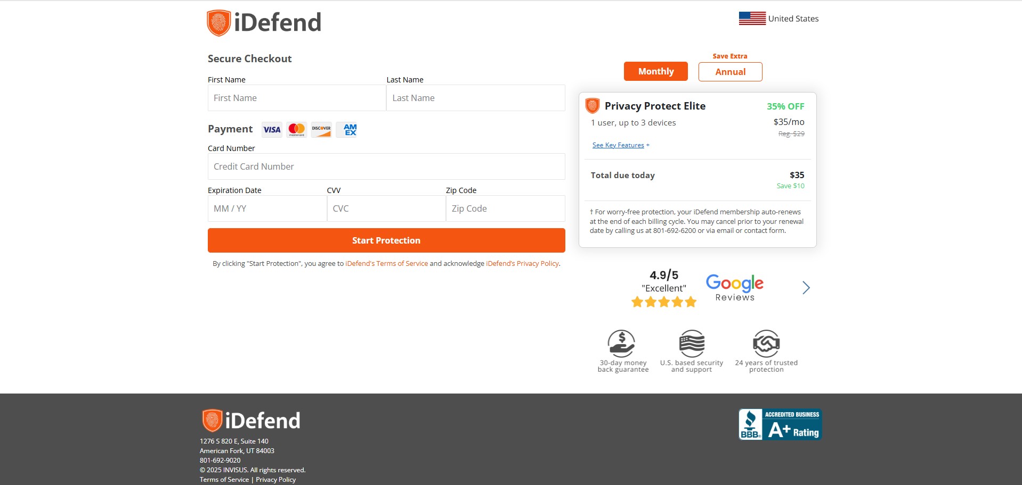This screenshot has width=1022, height=485.
Task: Click the BBB Accredited Business badge
Action: (780, 424)
